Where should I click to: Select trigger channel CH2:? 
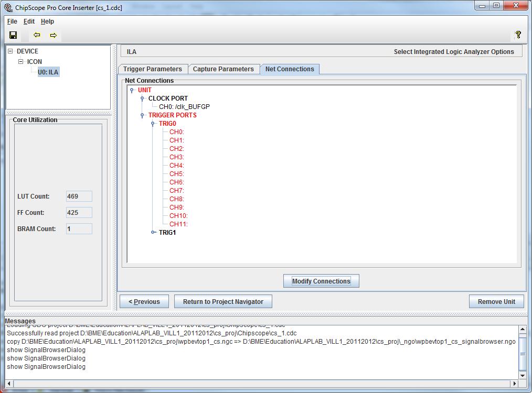point(177,149)
